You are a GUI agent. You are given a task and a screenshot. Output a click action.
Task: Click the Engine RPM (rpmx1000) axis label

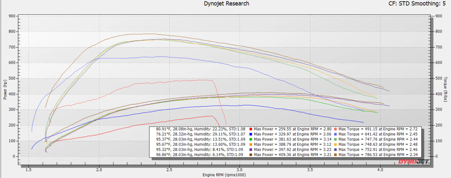224,175
